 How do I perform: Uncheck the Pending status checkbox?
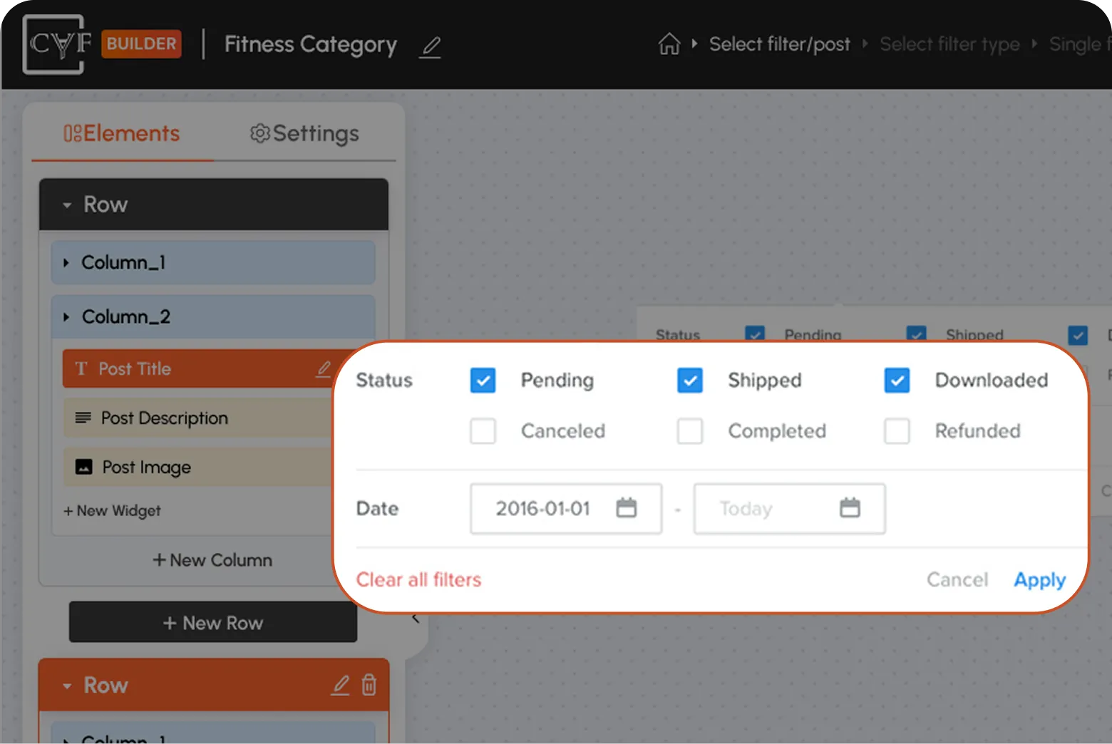coord(483,381)
